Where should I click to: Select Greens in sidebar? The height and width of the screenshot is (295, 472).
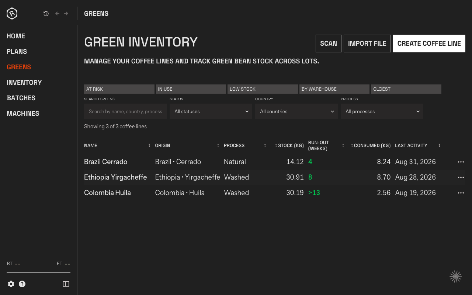[19, 67]
